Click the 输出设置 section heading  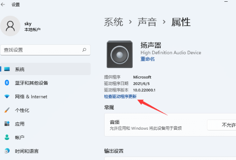click(114, 151)
